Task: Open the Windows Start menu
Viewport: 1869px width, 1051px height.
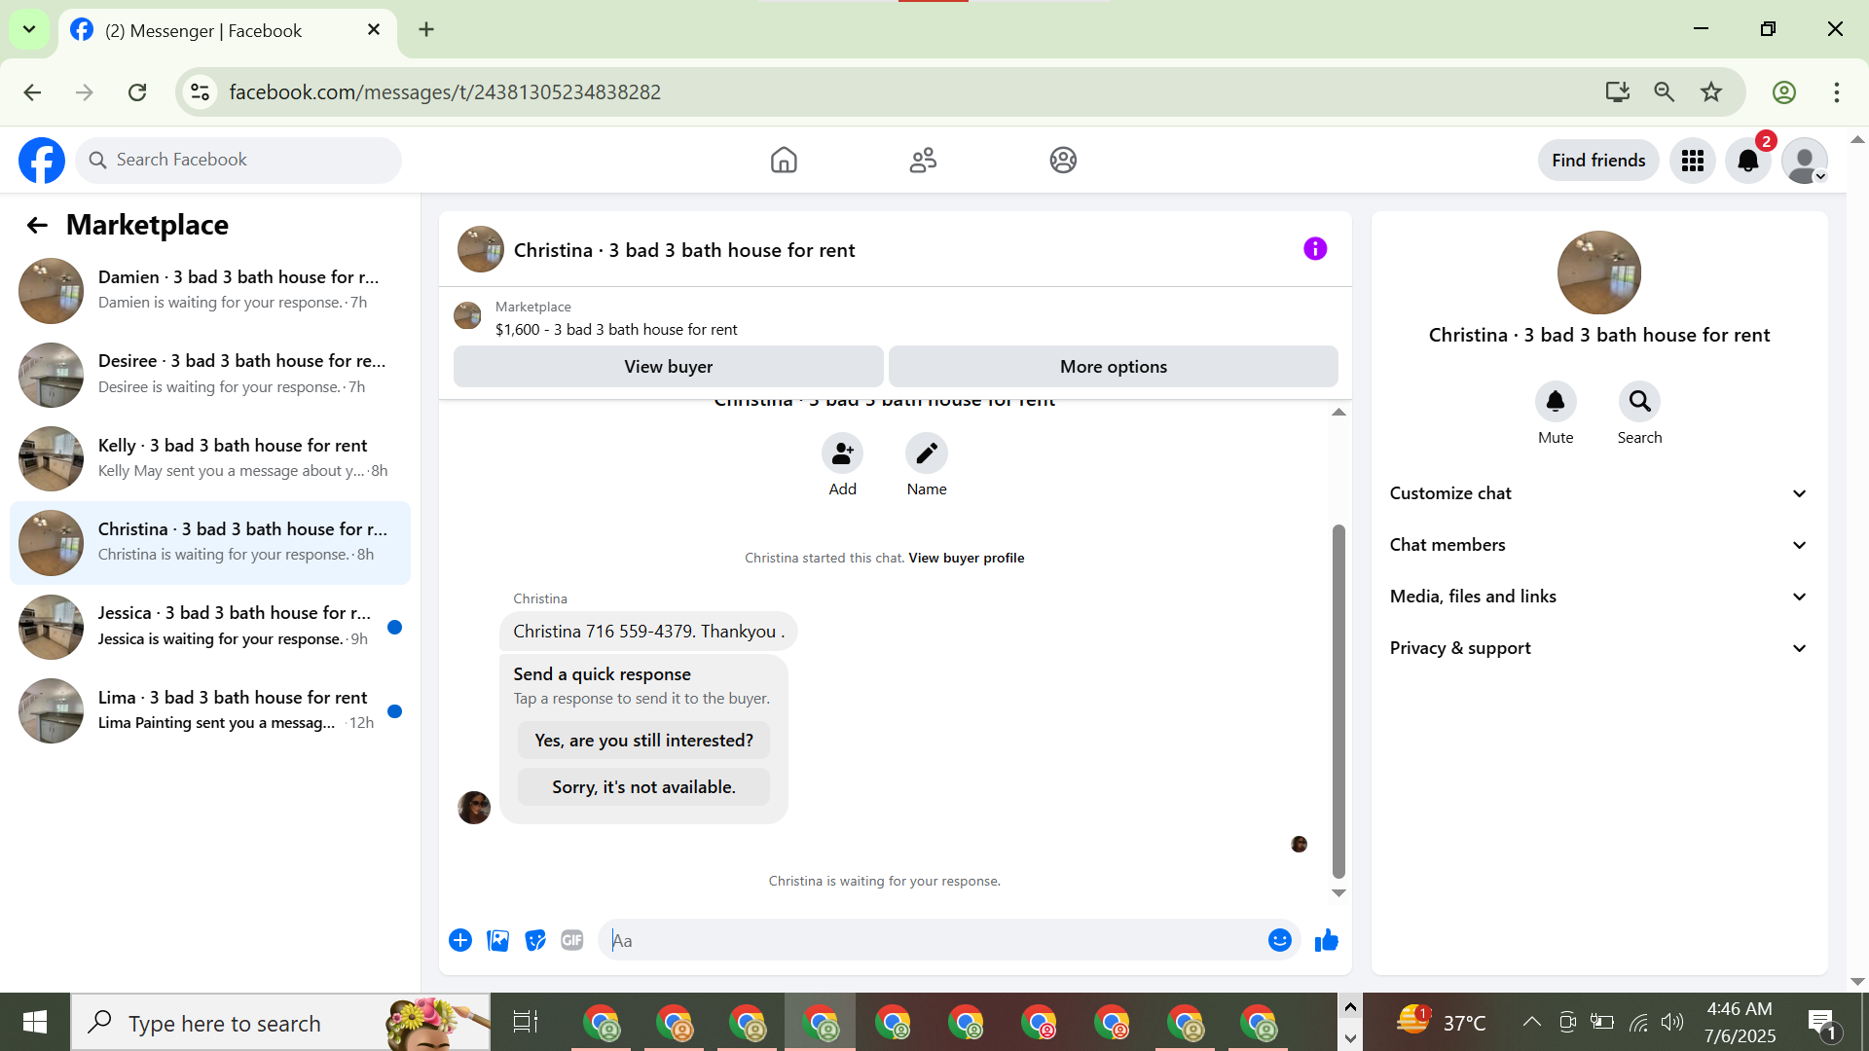Action: 35,1022
